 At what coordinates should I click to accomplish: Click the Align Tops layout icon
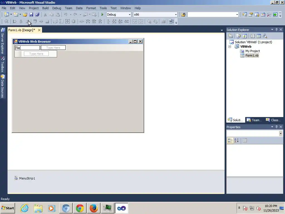35,21
